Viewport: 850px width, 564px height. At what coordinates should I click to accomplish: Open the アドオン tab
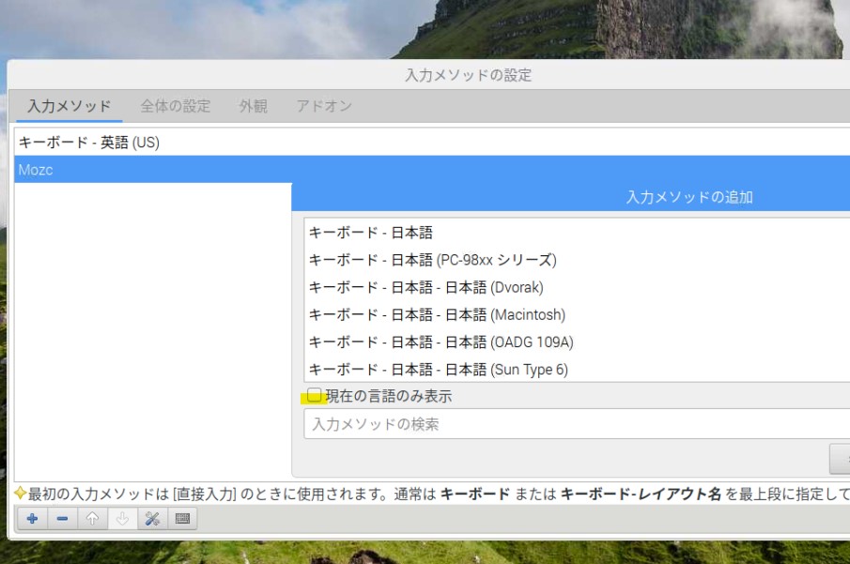324,106
